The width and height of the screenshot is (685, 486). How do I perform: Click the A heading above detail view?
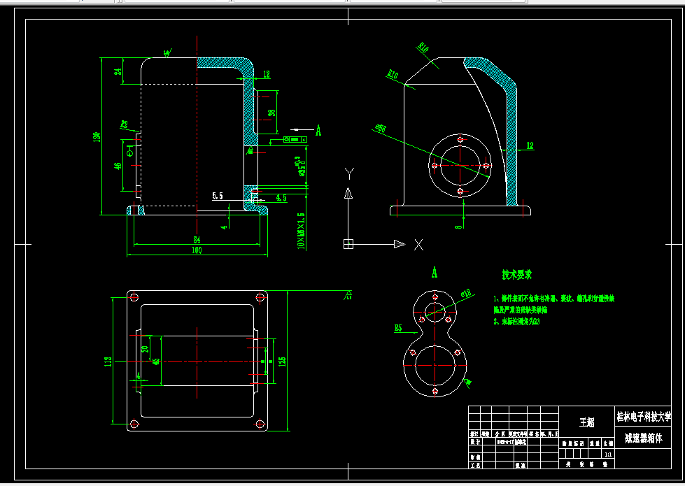[435, 273]
